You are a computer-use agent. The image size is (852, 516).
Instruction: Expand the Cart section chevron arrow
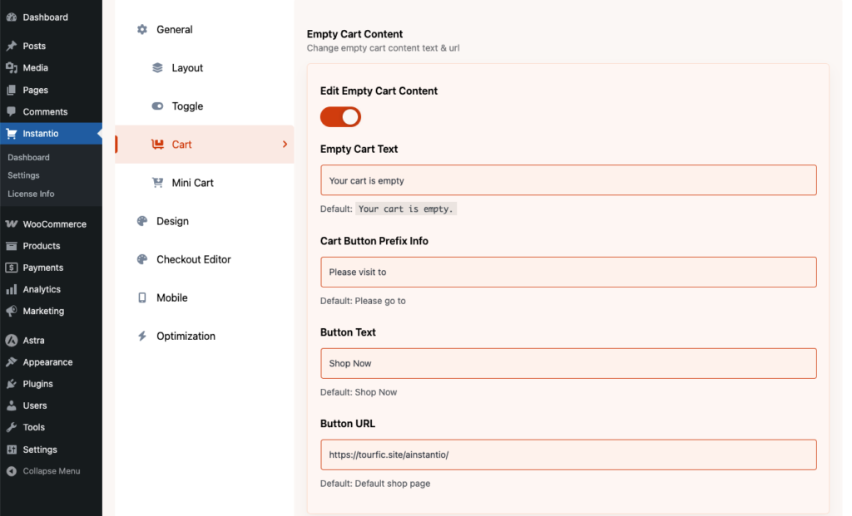coord(285,145)
